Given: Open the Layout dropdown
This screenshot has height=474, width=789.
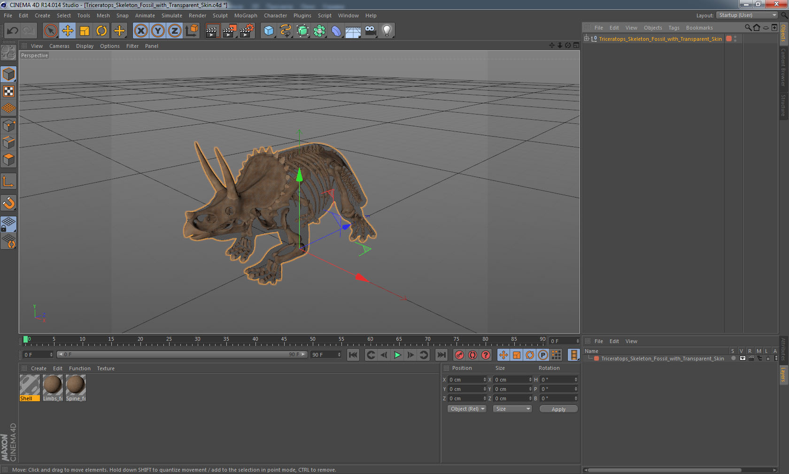Looking at the screenshot, I should click(x=747, y=15).
